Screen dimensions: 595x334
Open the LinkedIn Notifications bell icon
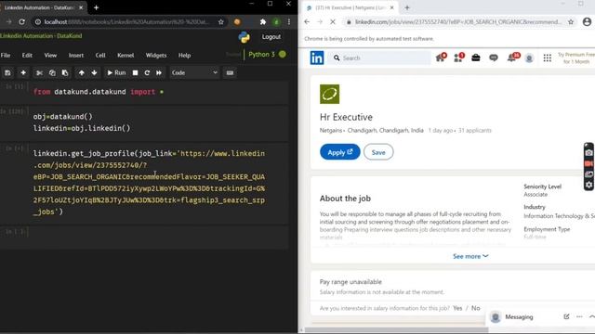pyautogui.click(x=512, y=58)
